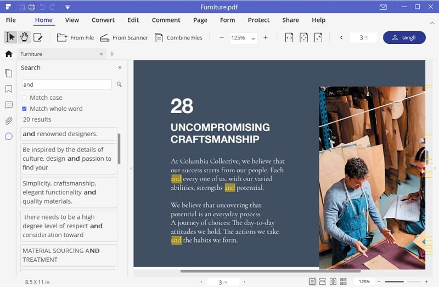The height and width of the screenshot is (287, 439).
Task: Click the horizontal document scrollbar
Action: [x=271, y=271]
